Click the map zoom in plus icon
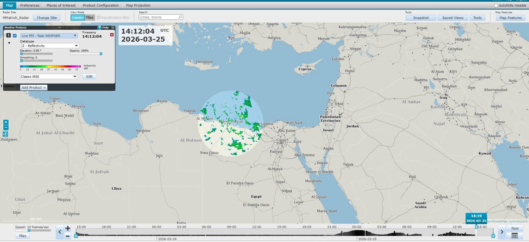This screenshot has height=242, width=529. (x=6, y=122)
